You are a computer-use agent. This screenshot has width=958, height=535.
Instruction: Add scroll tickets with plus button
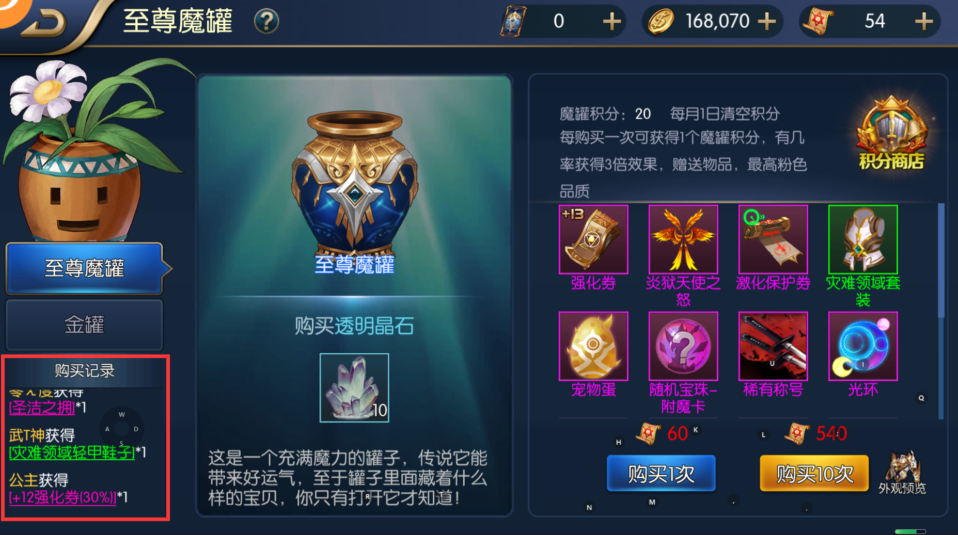pos(924,22)
